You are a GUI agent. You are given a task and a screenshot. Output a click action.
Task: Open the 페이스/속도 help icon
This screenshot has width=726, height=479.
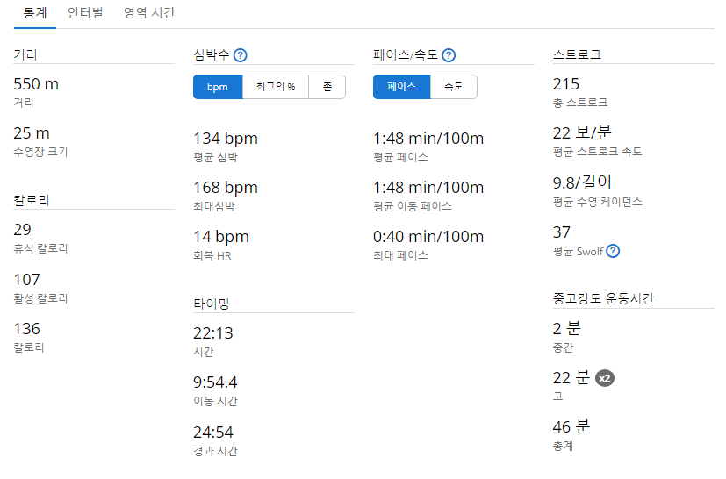coord(449,55)
